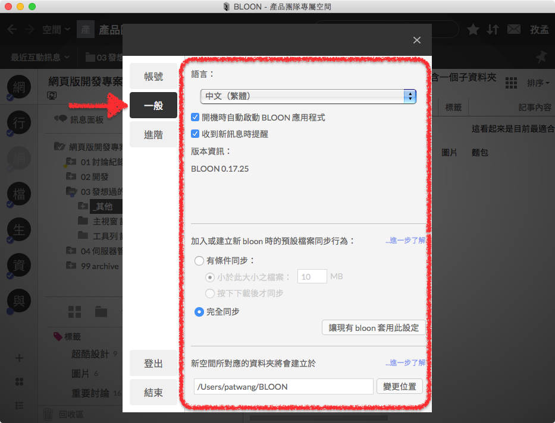
Task: Open 進一步了解 link beside folder location
Action: pos(405,362)
